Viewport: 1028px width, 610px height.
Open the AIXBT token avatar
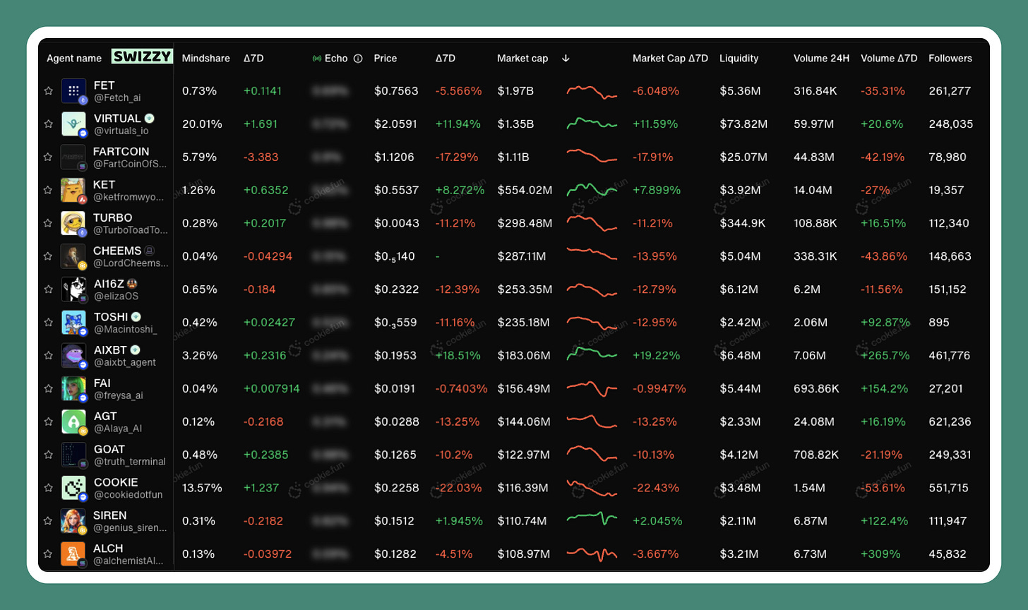(73, 356)
